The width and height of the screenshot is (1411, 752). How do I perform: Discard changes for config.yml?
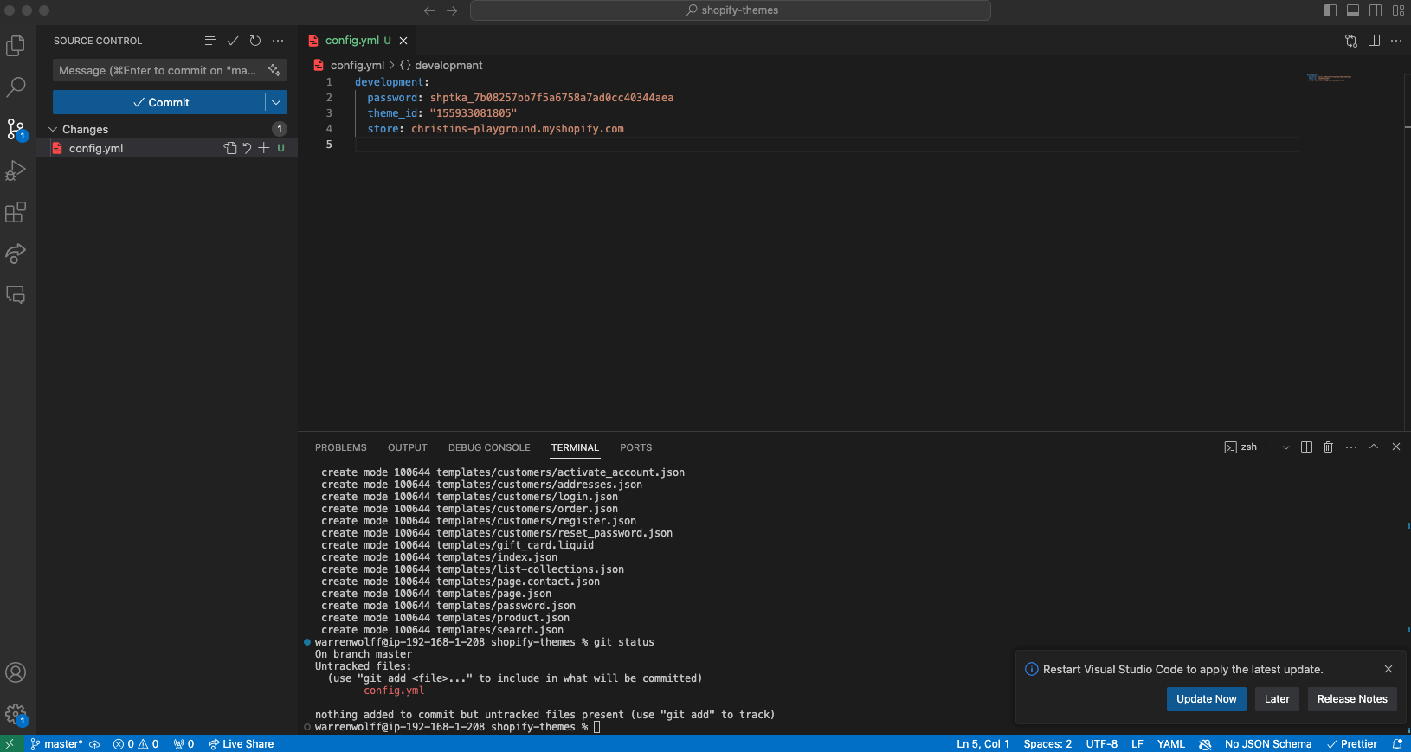coord(247,148)
